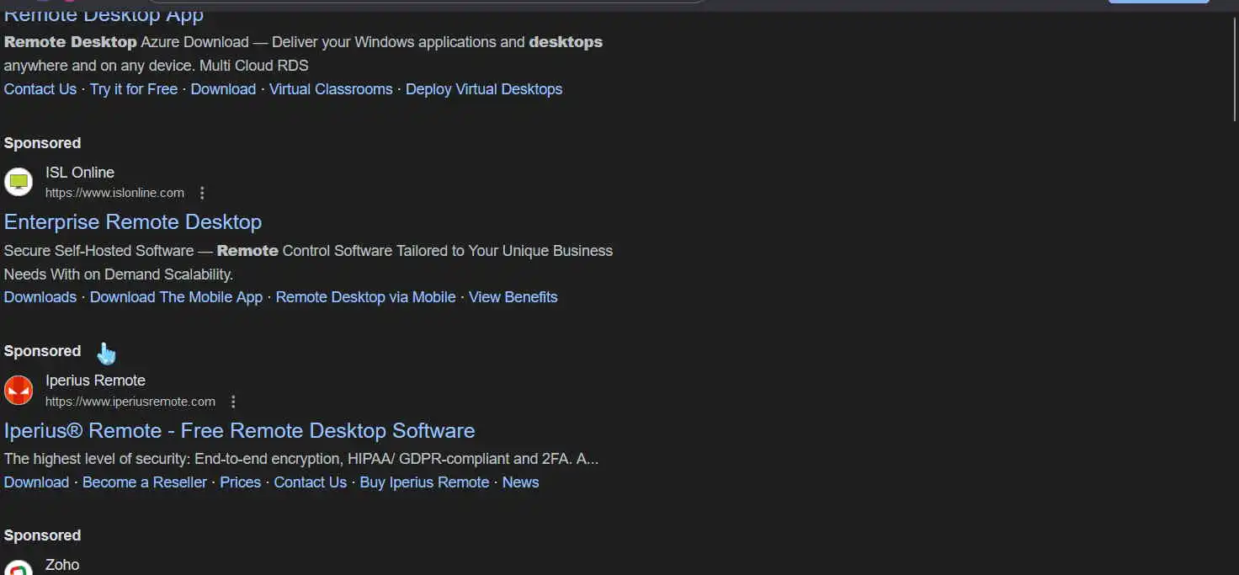Image resolution: width=1239 pixels, height=575 pixels.
Task: Click Download The Mobile App link
Action: 176,297
